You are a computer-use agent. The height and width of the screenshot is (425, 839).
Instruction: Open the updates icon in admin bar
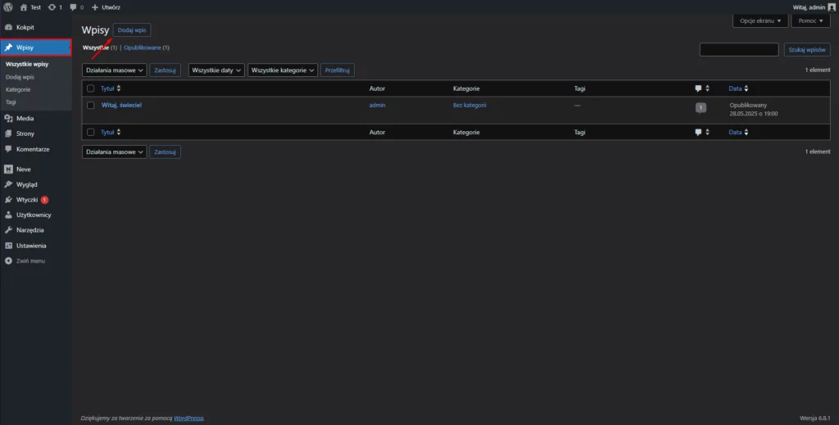point(53,7)
